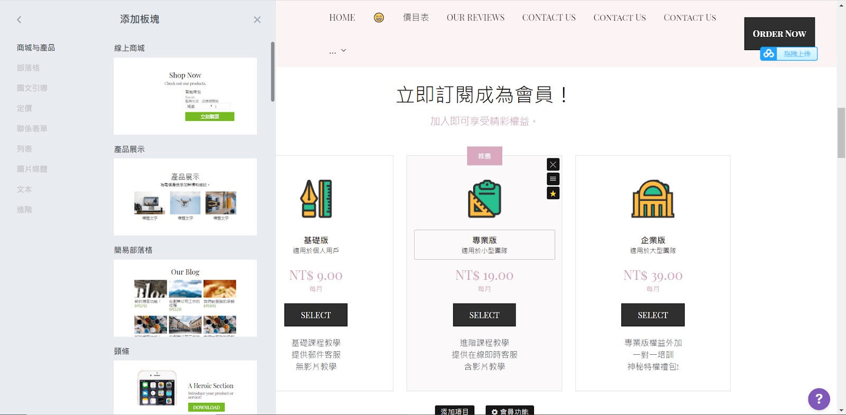Click OUR REVIEWS in the navigation
The width and height of the screenshot is (846, 415).
475,17
